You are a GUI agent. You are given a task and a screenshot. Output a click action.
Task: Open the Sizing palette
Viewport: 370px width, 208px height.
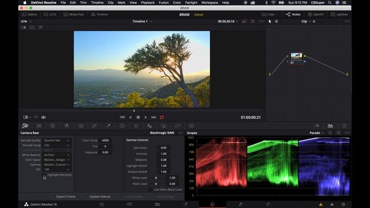pos(177,126)
